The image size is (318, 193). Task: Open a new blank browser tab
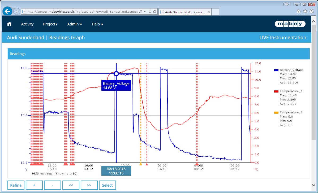tap(215, 12)
